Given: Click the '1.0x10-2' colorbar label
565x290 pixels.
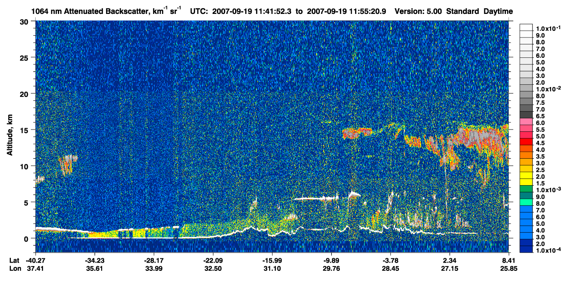Looking at the screenshot, I should click(549, 89).
